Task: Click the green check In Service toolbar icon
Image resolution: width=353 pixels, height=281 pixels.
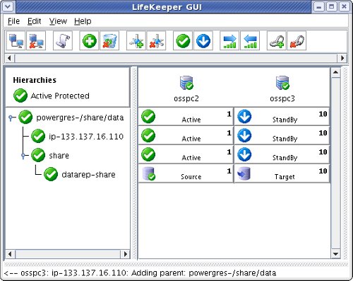Action: 183,41
